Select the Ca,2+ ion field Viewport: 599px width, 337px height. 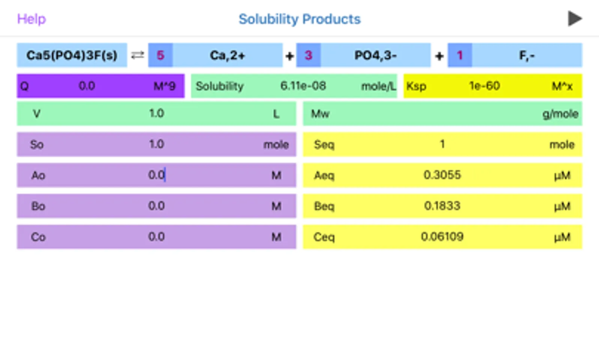click(x=227, y=55)
